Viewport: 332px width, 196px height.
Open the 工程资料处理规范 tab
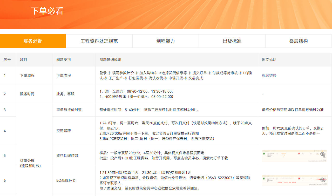click(99, 41)
